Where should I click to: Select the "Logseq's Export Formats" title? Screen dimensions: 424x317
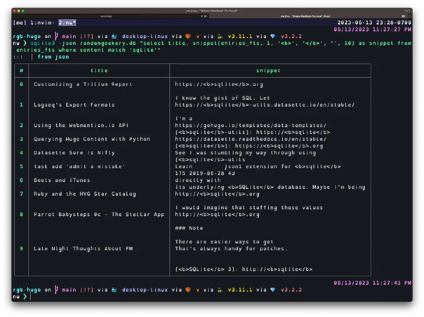click(74, 105)
